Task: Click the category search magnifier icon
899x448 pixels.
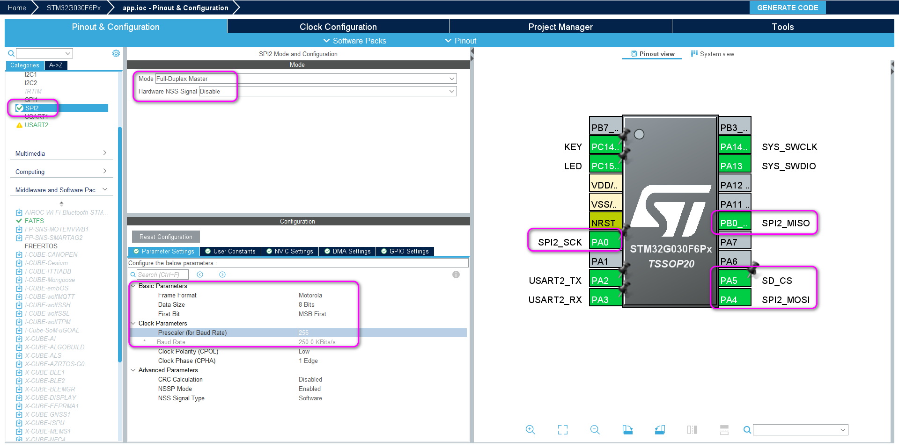Action: tap(11, 53)
